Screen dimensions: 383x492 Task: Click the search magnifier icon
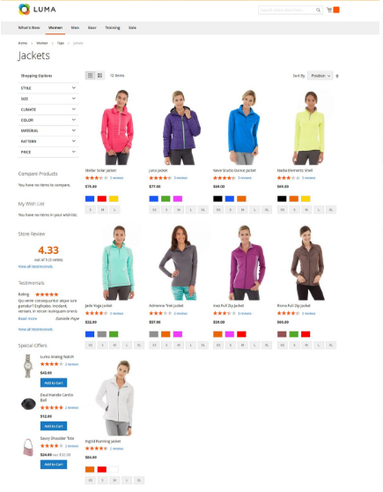click(x=318, y=10)
